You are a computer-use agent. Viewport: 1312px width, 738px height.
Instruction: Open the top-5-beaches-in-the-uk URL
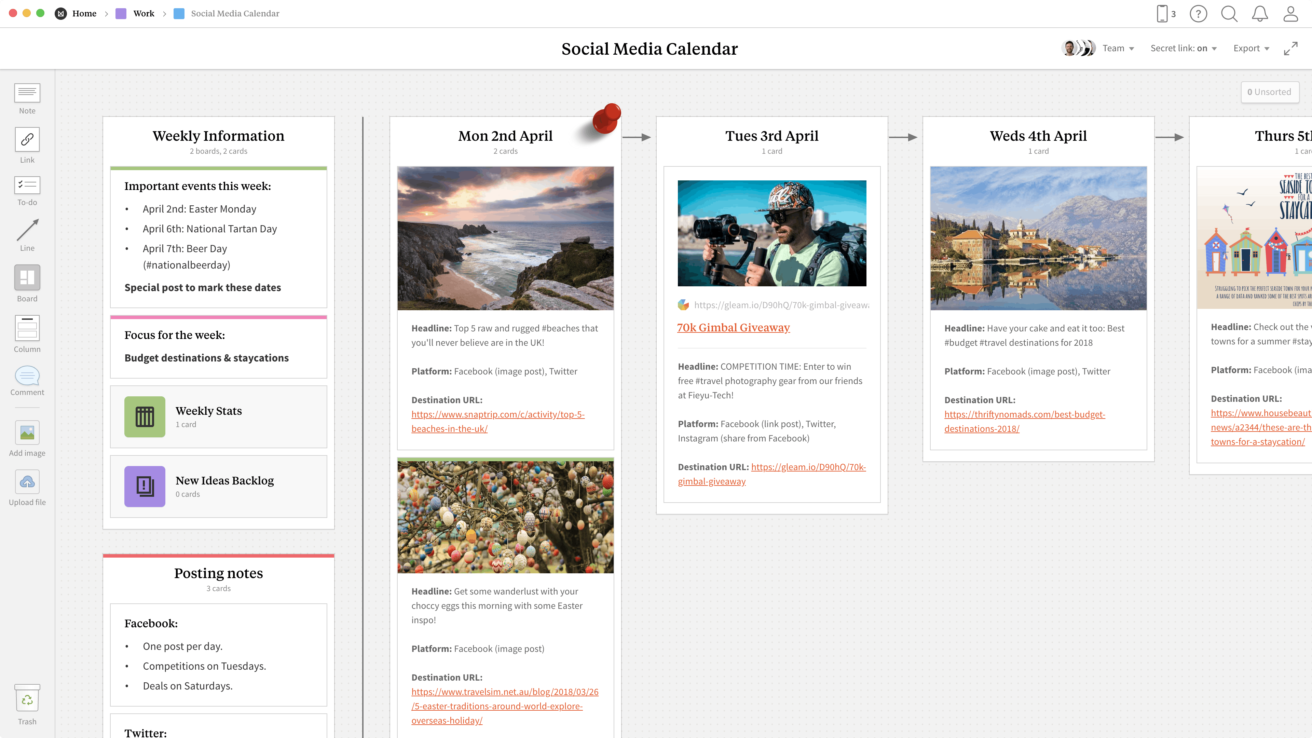point(497,421)
